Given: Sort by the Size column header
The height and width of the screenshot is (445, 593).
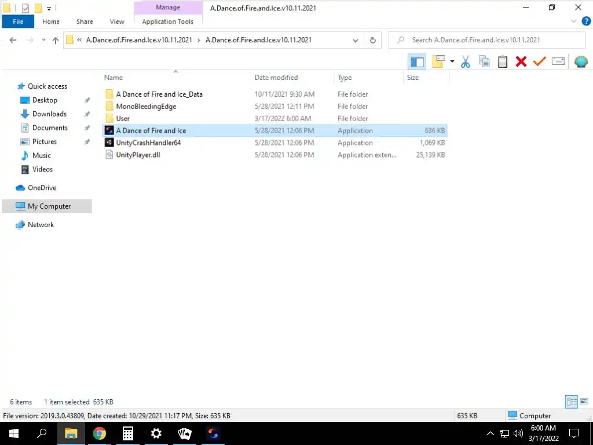Looking at the screenshot, I should click(412, 78).
